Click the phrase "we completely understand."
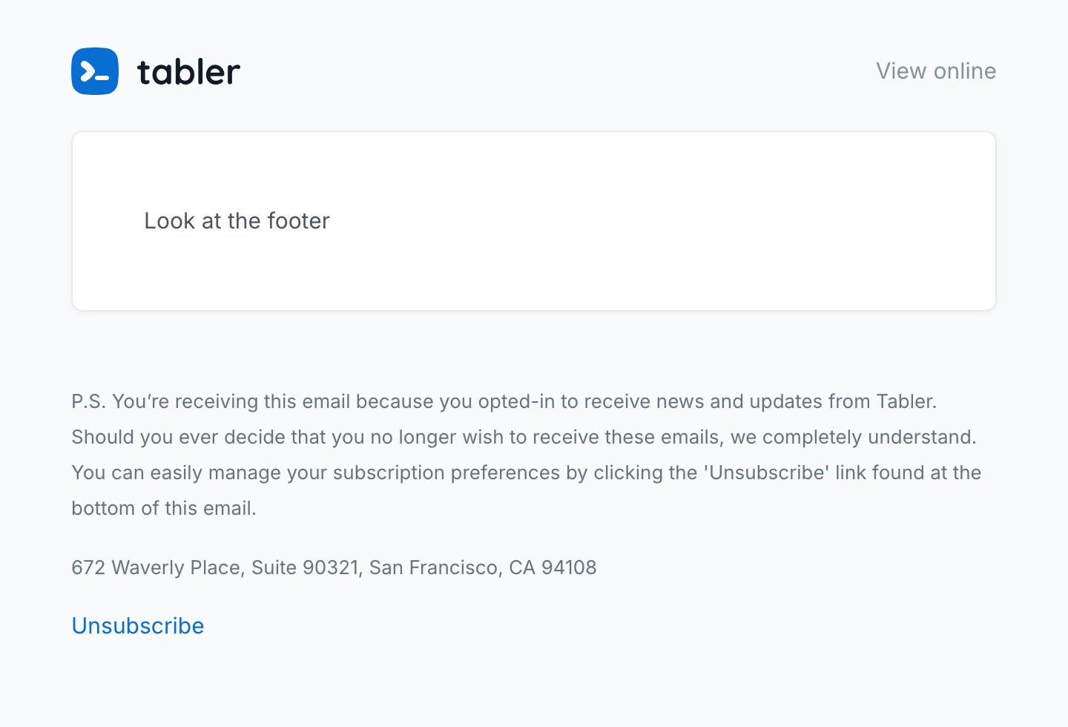The width and height of the screenshot is (1068, 727). pyautogui.click(x=854, y=437)
